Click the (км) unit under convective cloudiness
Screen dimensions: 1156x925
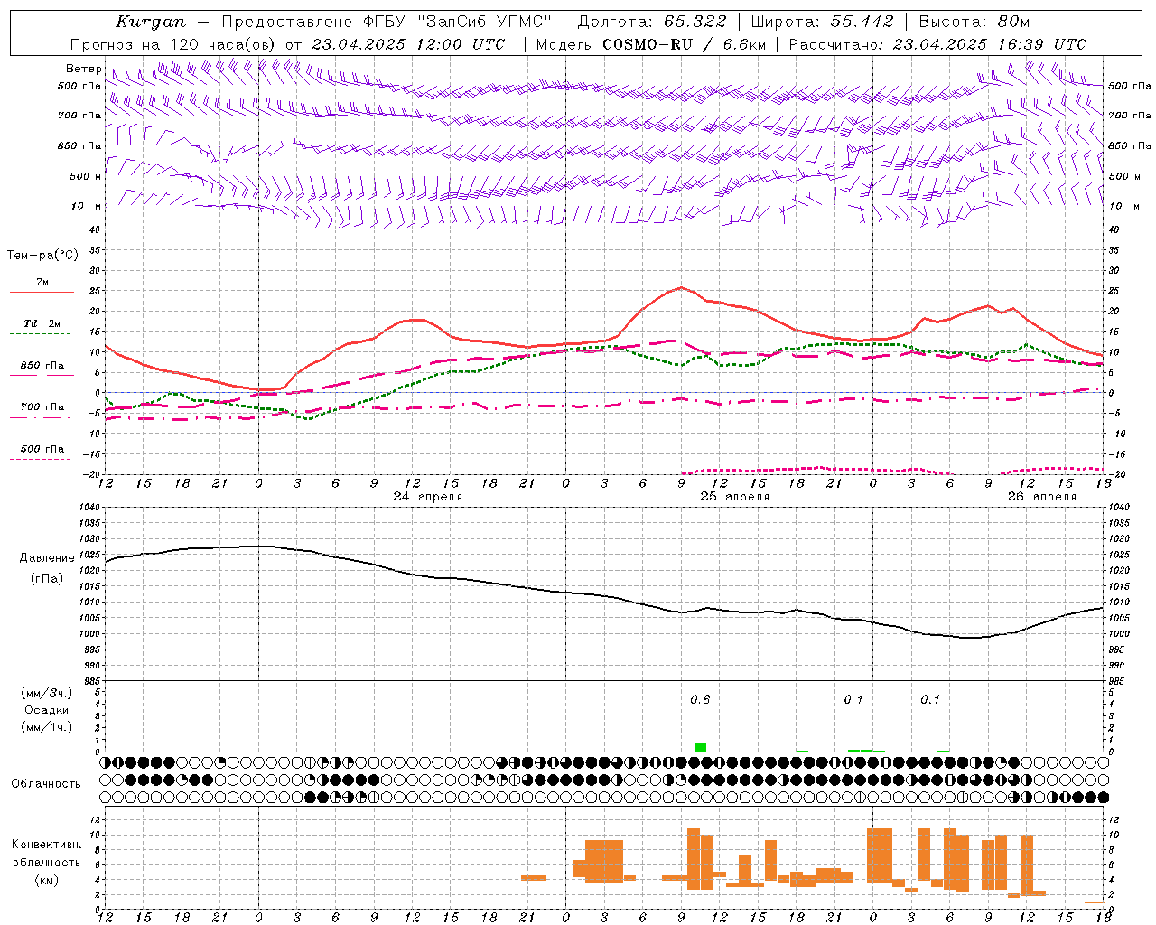click(46, 880)
